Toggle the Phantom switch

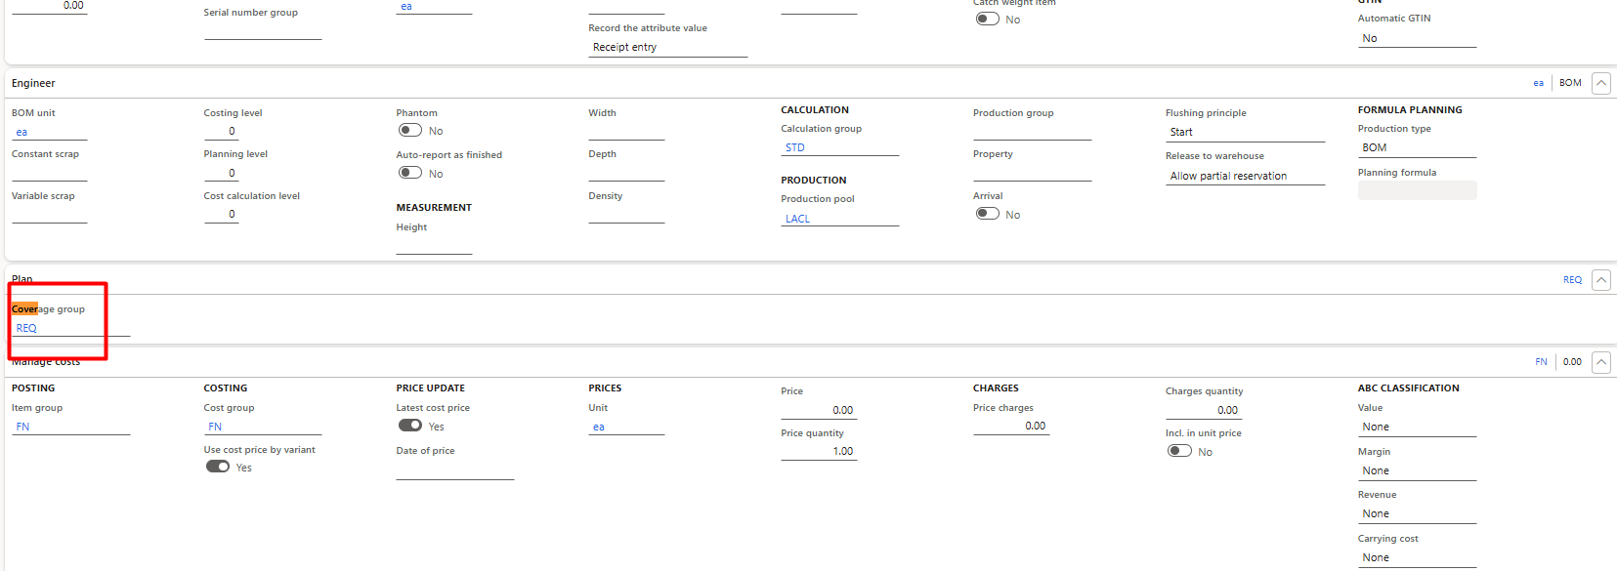click(x=410, y=131)
